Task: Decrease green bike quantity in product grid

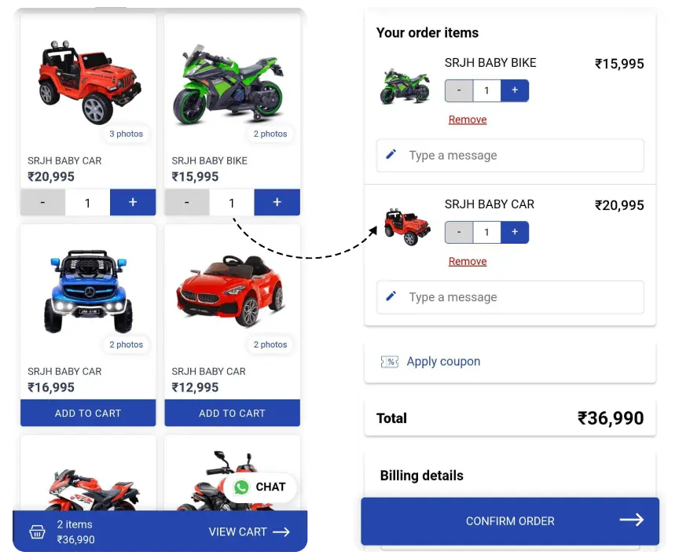Action: (186, 203)
